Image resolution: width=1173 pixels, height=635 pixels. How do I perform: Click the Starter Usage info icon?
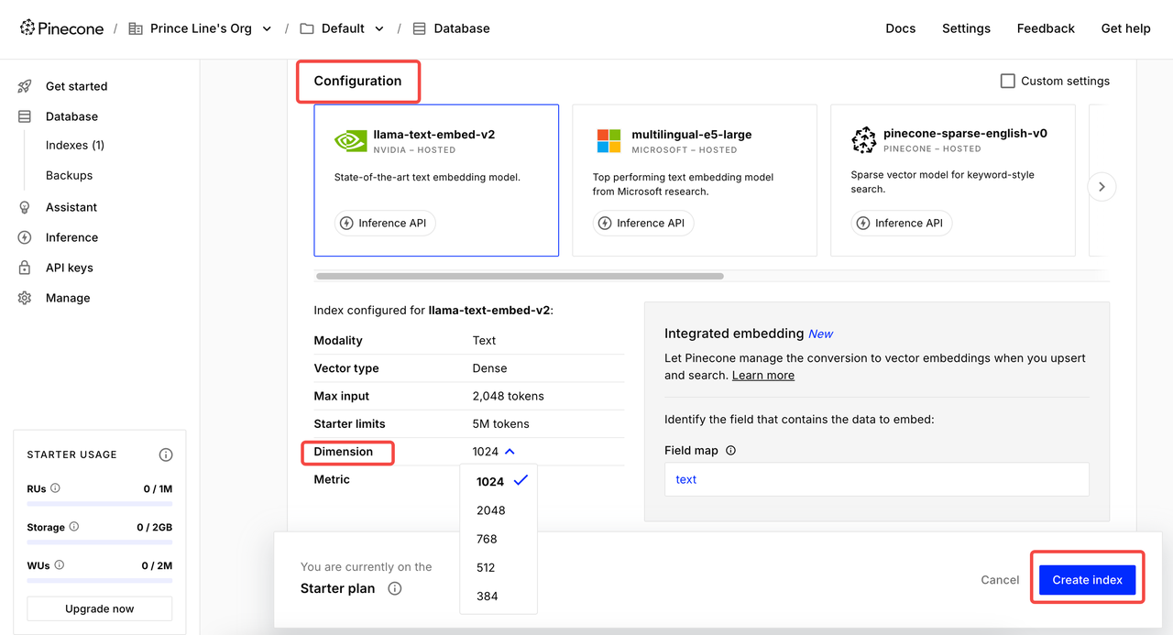166,454
